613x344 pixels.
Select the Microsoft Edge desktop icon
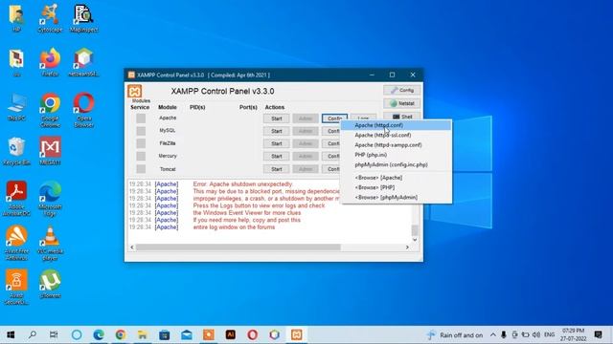click(50, 198)
